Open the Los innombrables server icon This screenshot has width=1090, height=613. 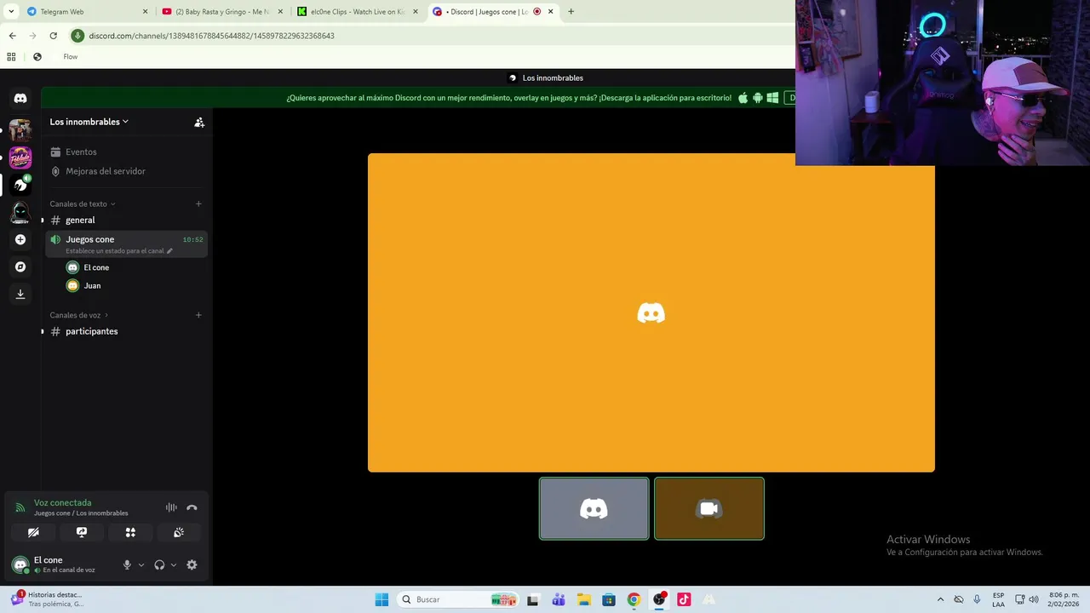click(20, 185)
